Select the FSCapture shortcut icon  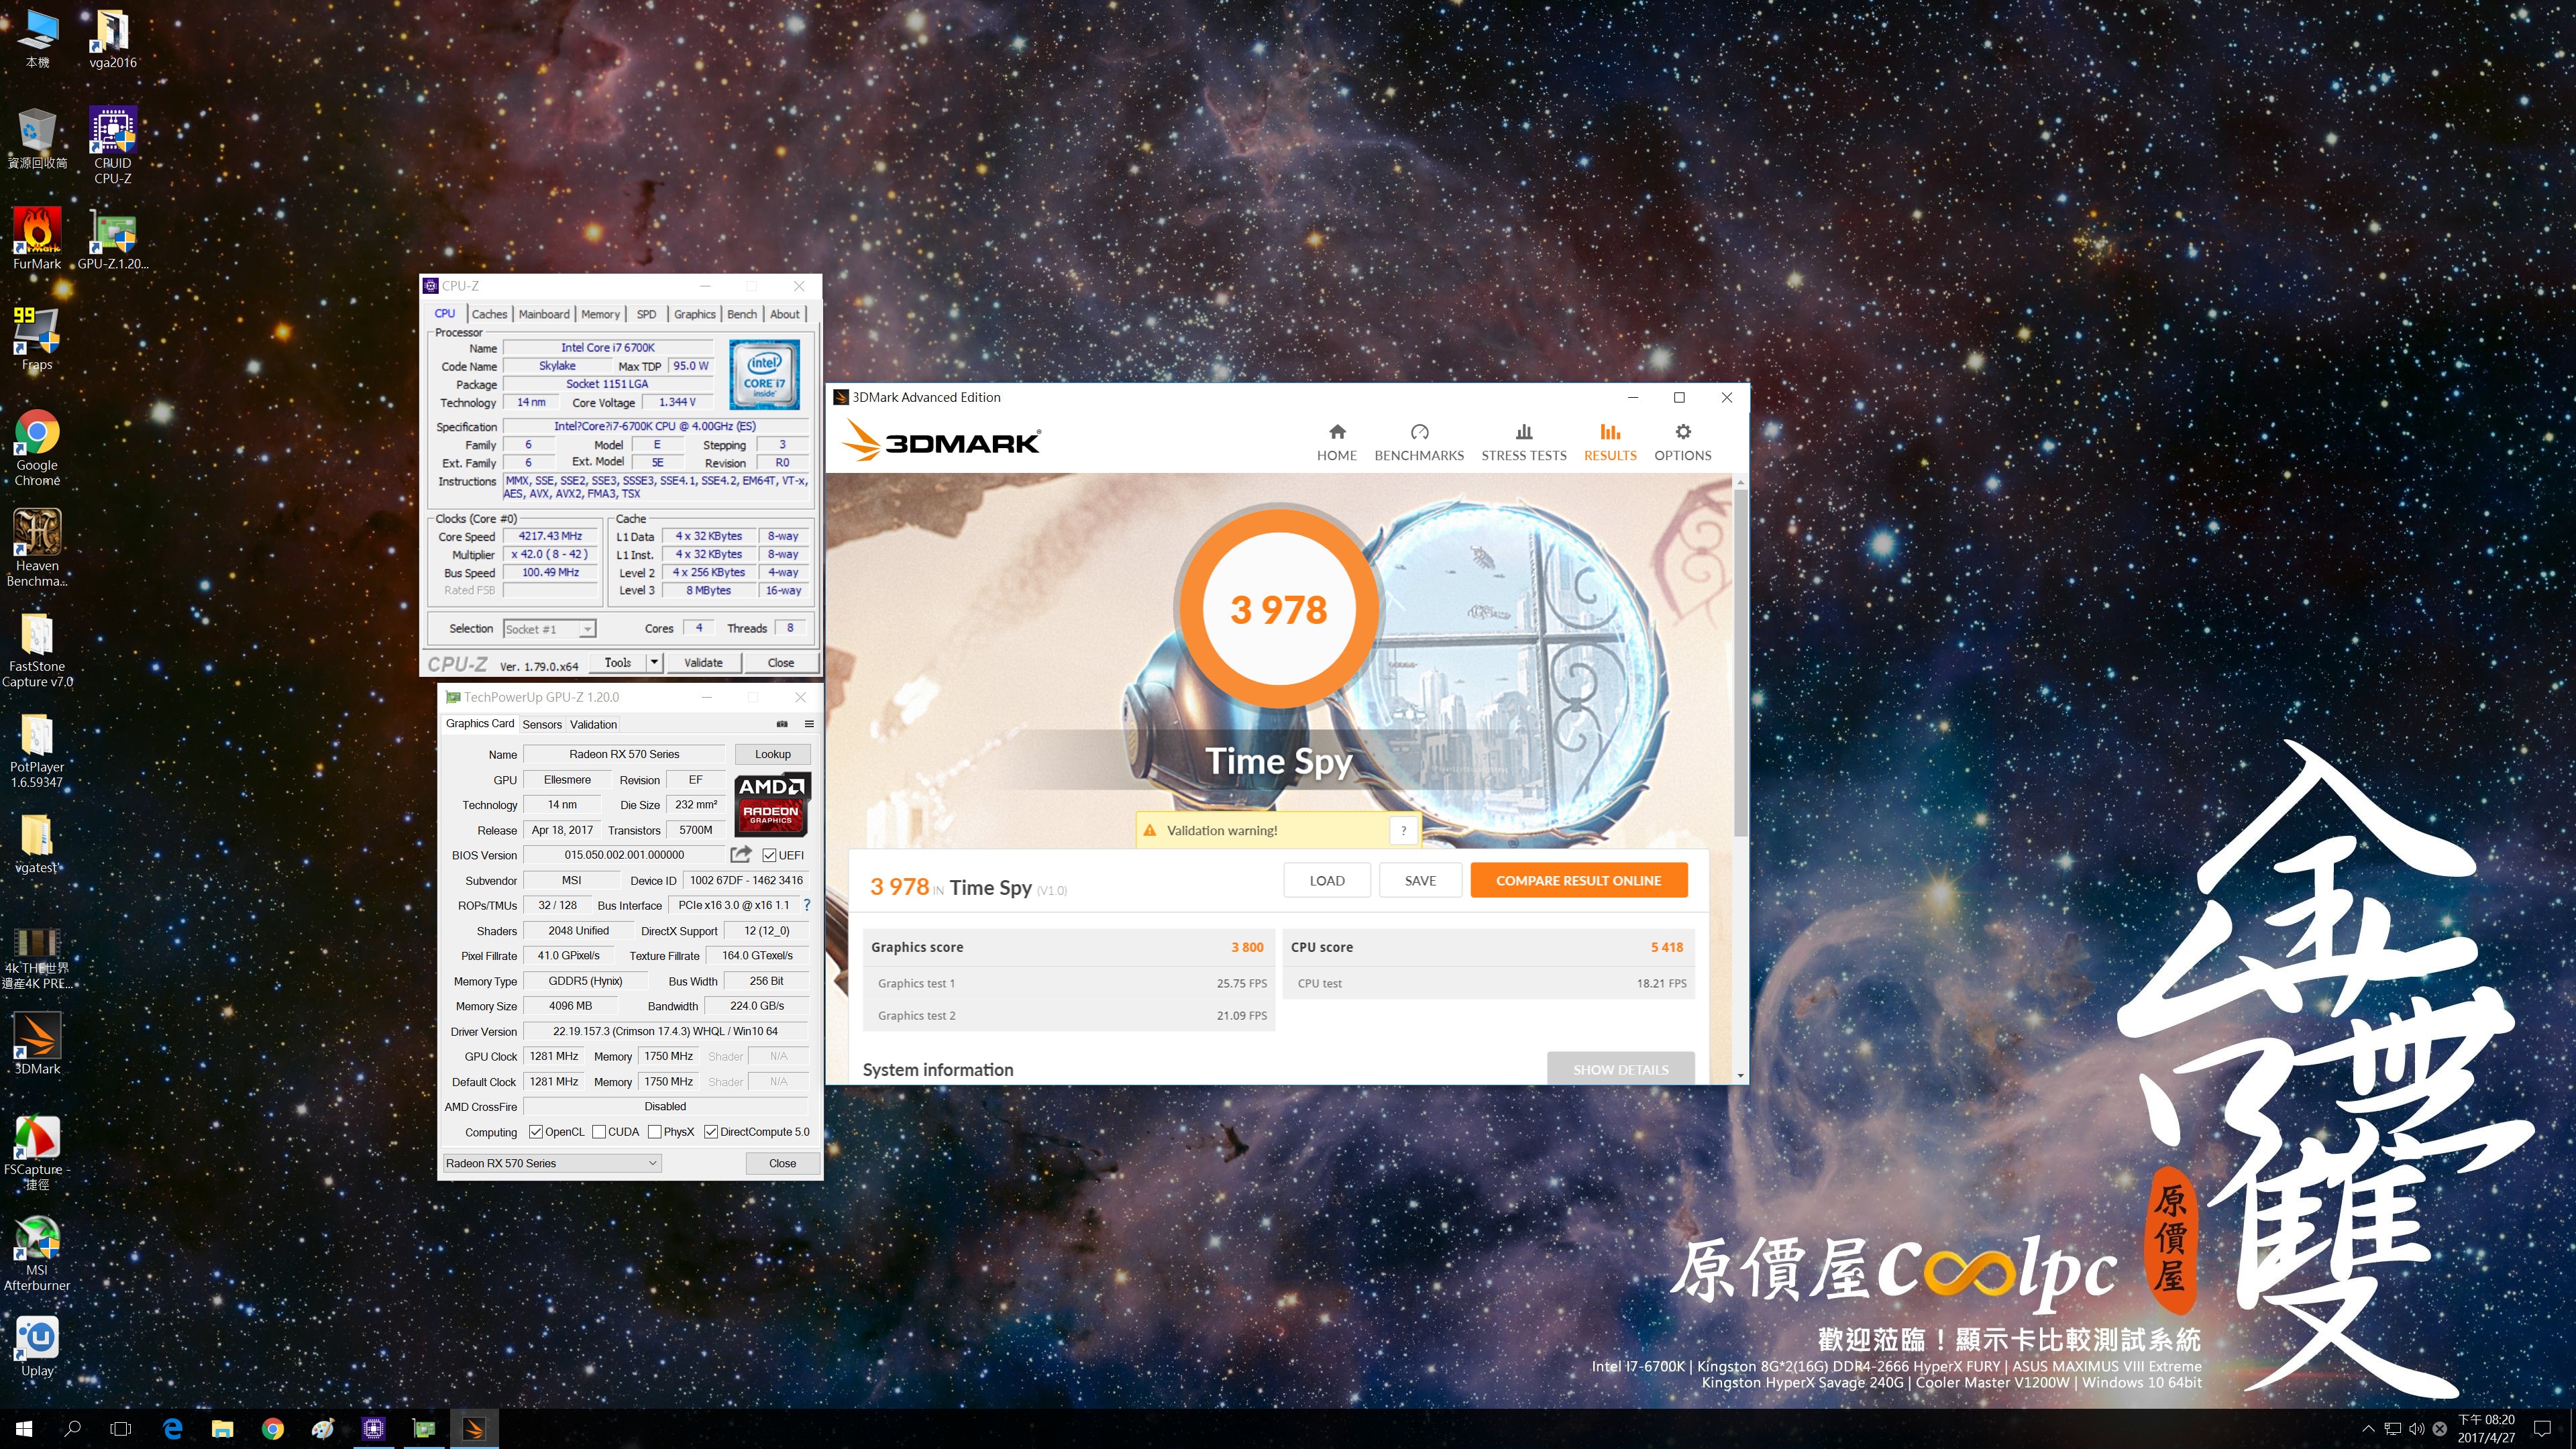tap(37, 1153)
